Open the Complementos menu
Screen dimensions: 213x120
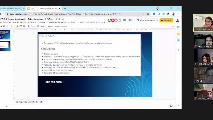(64, 22)
